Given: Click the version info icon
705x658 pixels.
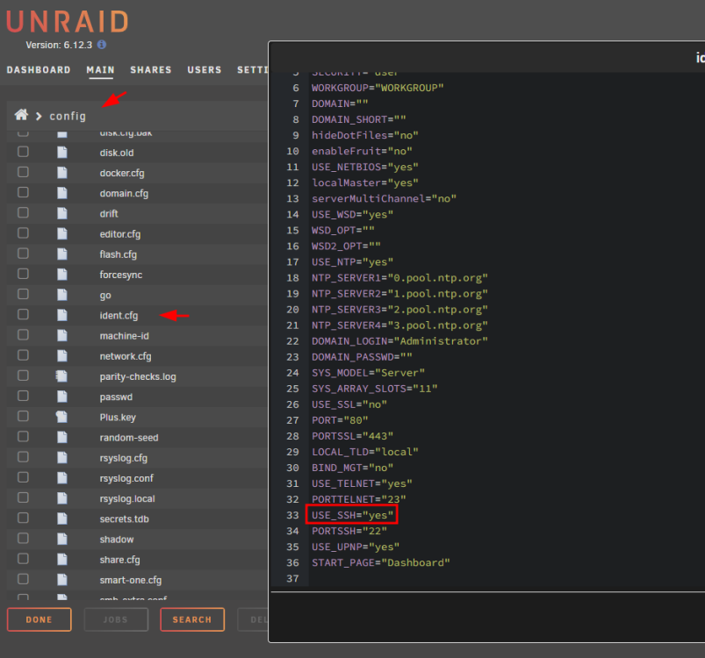Looking at the screenshot, I should (102, 45).
